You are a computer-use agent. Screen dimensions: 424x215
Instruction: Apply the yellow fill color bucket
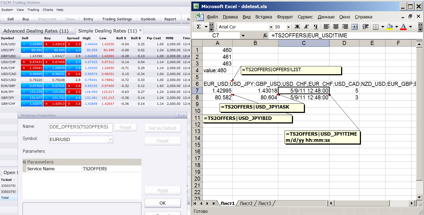[390, 27]
